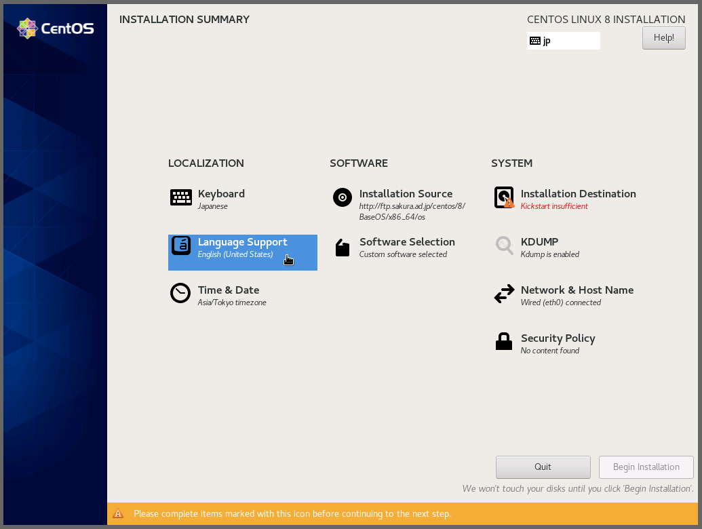Screen dimensions: 702x529
Task: Select the red 'Kickstart insufficient' status text
Action: tap(554, 206)
